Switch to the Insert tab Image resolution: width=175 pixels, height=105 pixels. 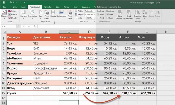pos(23,7)
